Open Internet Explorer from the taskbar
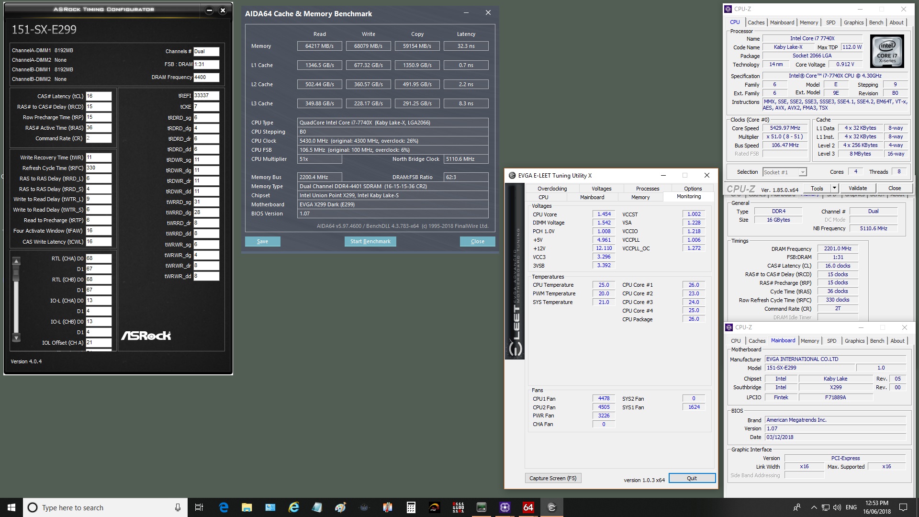Screen dimensions: 919x517 294,507
